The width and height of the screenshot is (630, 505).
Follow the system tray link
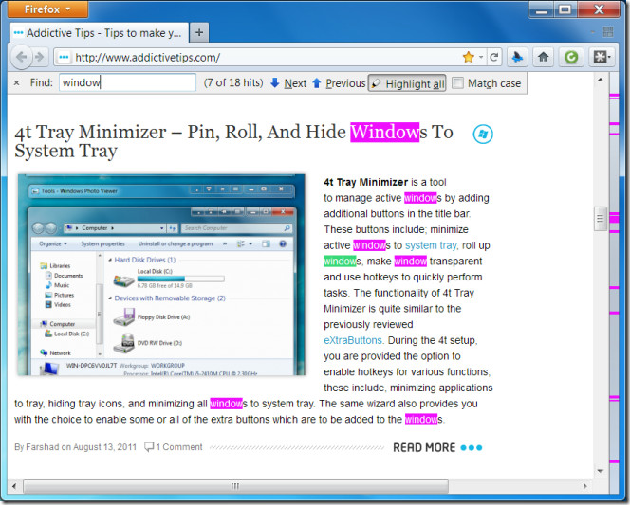click(431, 245)
